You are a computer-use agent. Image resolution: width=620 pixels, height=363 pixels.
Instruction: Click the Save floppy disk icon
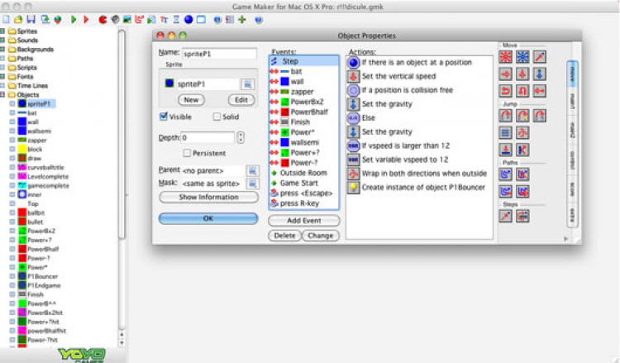click(31, 19)
